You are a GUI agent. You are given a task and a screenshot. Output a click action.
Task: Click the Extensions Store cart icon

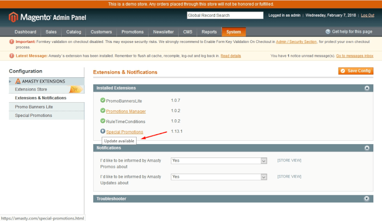[75, 89]
